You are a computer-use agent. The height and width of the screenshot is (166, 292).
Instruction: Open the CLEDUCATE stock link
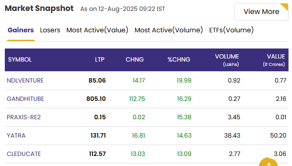[24, 154]
